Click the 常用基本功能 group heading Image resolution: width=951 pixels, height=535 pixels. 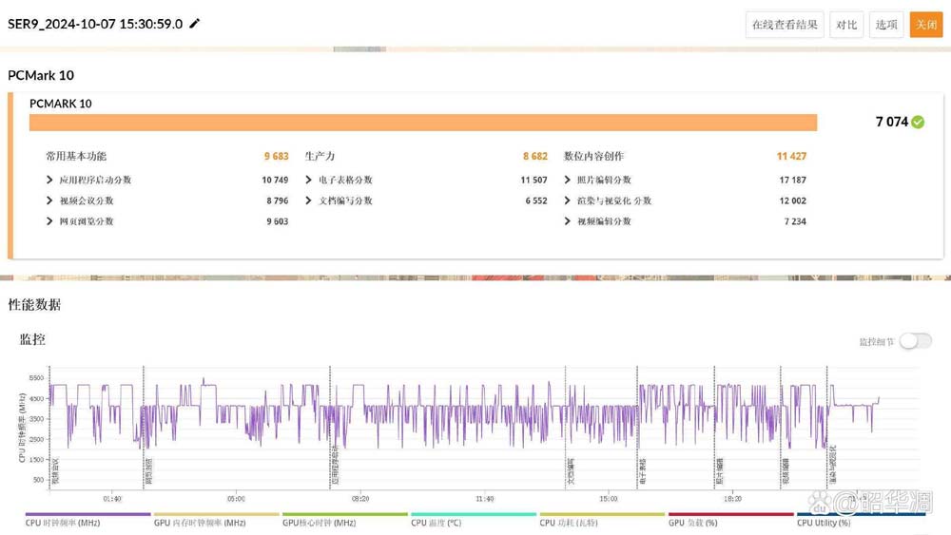click(76, 157)
